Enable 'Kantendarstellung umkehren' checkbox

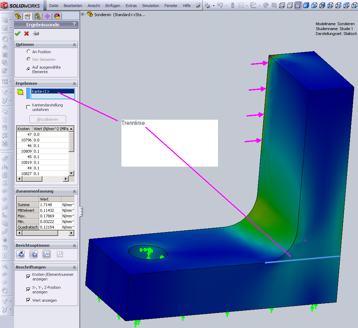point(29,107)
